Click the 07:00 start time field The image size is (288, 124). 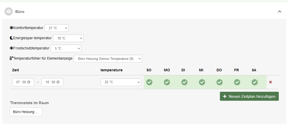21,82
